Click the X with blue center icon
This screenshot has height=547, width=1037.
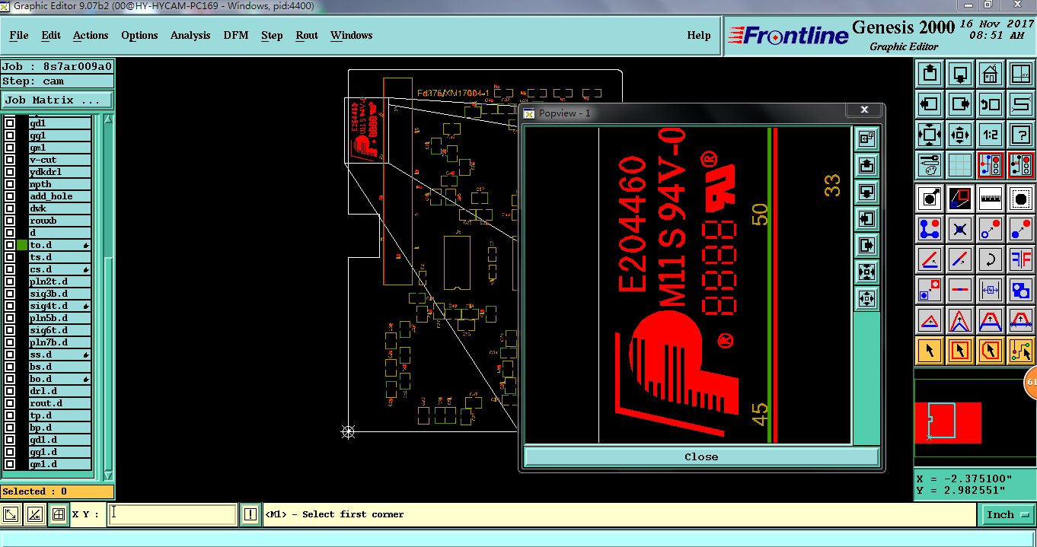[x=960, y=229]
